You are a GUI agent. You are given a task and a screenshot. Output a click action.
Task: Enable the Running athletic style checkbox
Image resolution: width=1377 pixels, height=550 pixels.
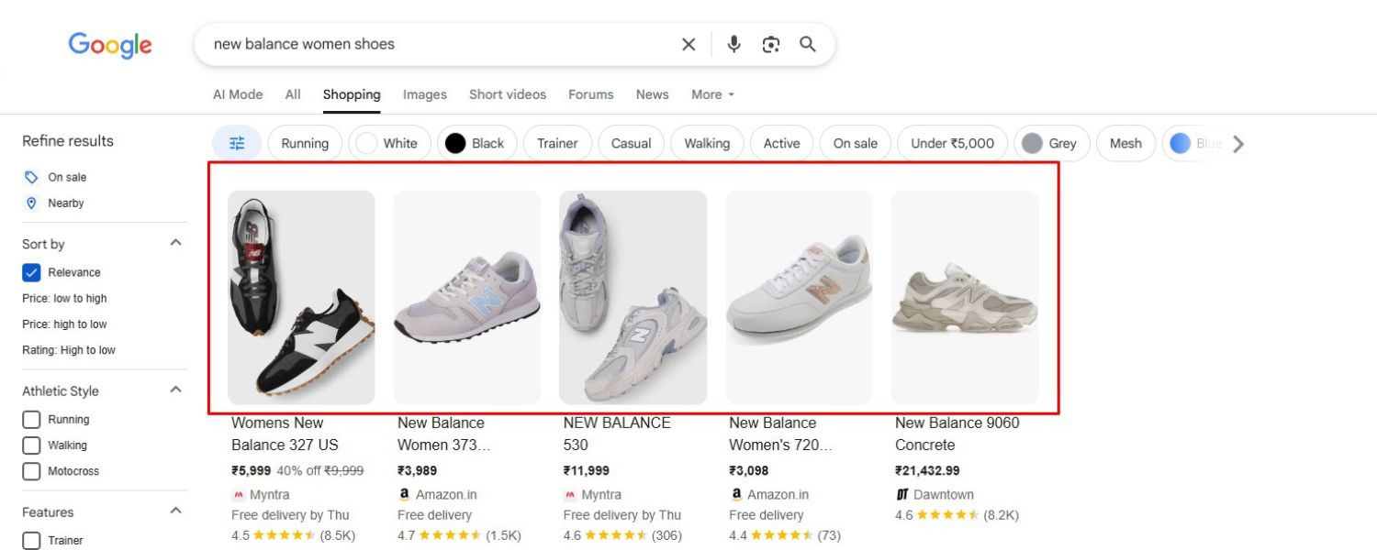(32, 419)
